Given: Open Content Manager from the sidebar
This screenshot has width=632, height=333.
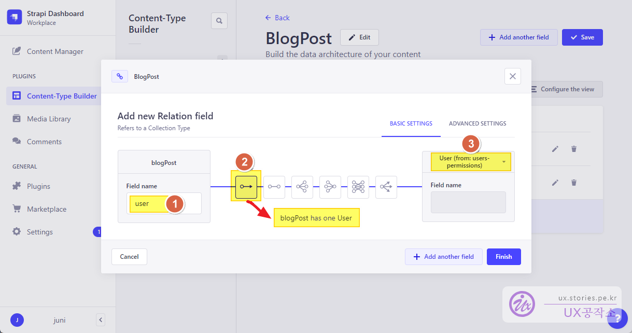Looking at the screenshot, I should click(x=55, y=51).
